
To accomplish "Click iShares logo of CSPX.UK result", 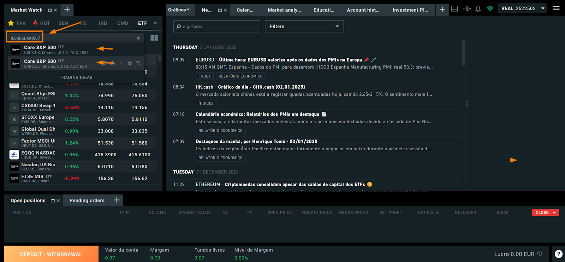I will click(15, 50).
